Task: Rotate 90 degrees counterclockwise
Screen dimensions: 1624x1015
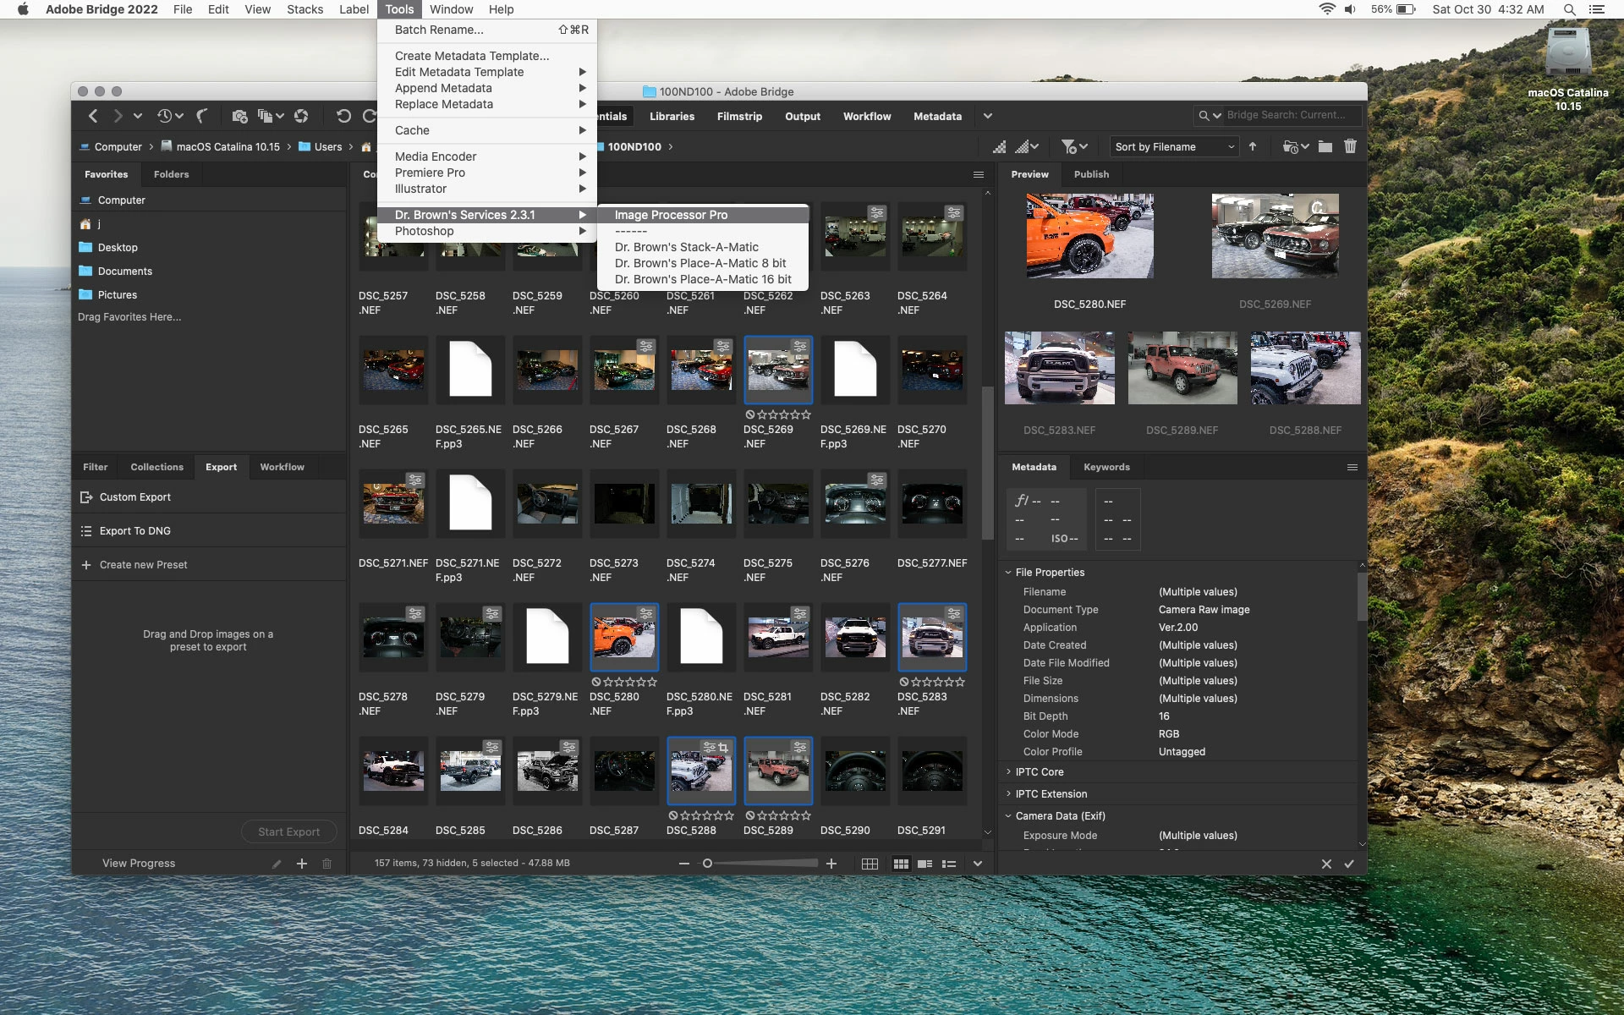Action: (343, 117)
